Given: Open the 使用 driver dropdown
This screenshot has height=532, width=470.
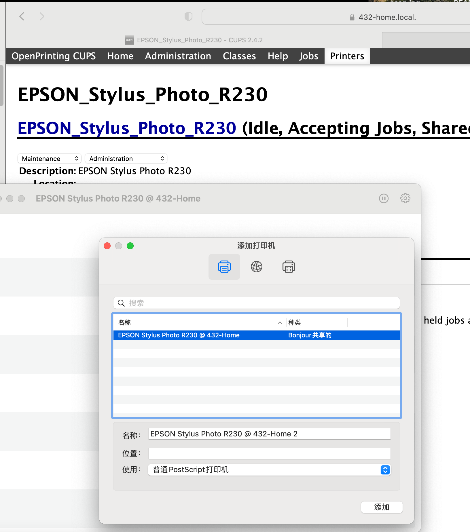Looking at the screenshot, I should coord(269,470).
